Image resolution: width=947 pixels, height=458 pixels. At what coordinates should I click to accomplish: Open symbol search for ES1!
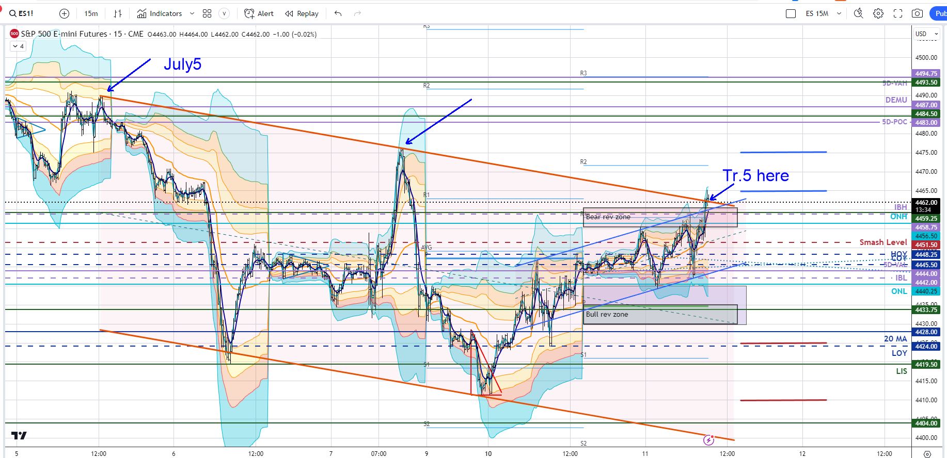coord(21,13)
